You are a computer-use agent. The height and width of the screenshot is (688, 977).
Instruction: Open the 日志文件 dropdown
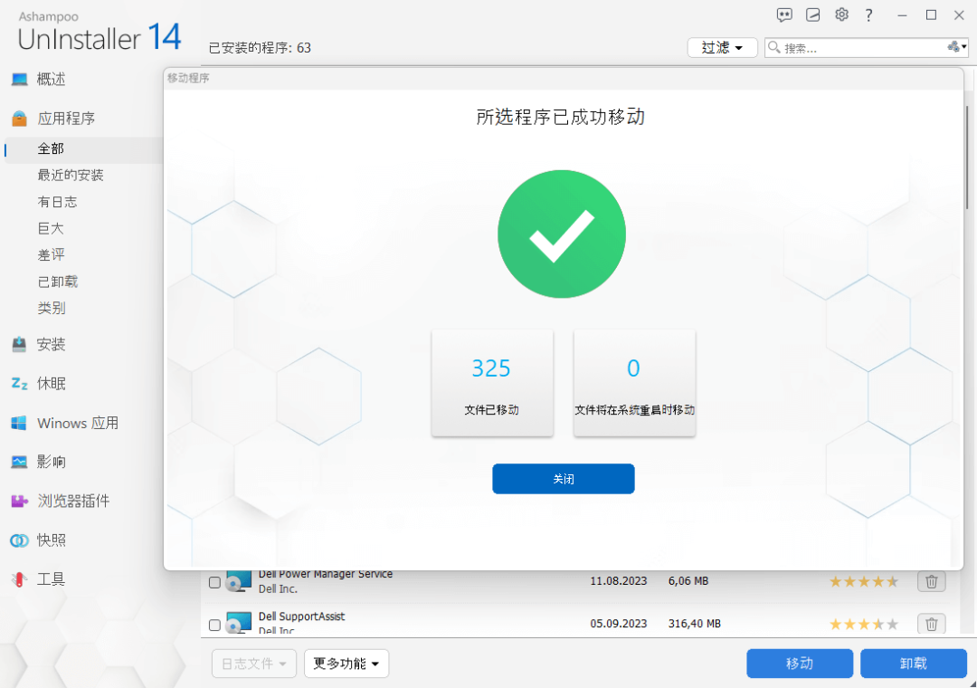253,664
